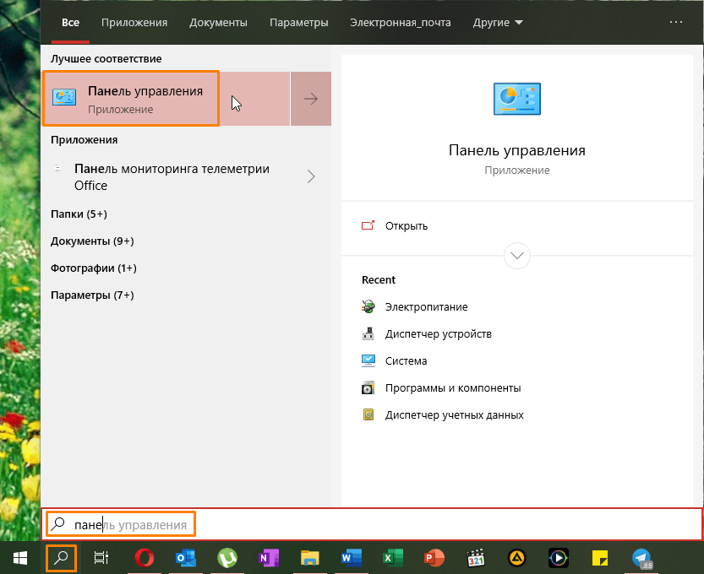Open PowerPoint from the taskbar
This screenshot has width=704, height=574.
434,558
